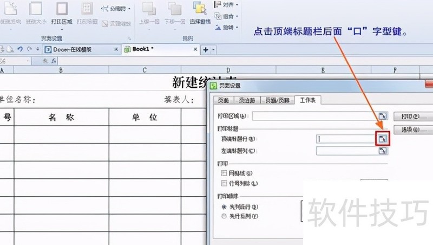Click the Undo icon in quick access bar
Viewport: 433px width, 245px height.
(20, 49)
